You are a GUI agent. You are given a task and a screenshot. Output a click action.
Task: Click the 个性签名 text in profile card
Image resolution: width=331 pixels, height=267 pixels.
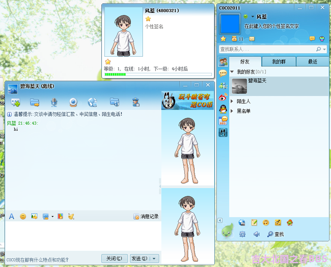coord(154,26)
